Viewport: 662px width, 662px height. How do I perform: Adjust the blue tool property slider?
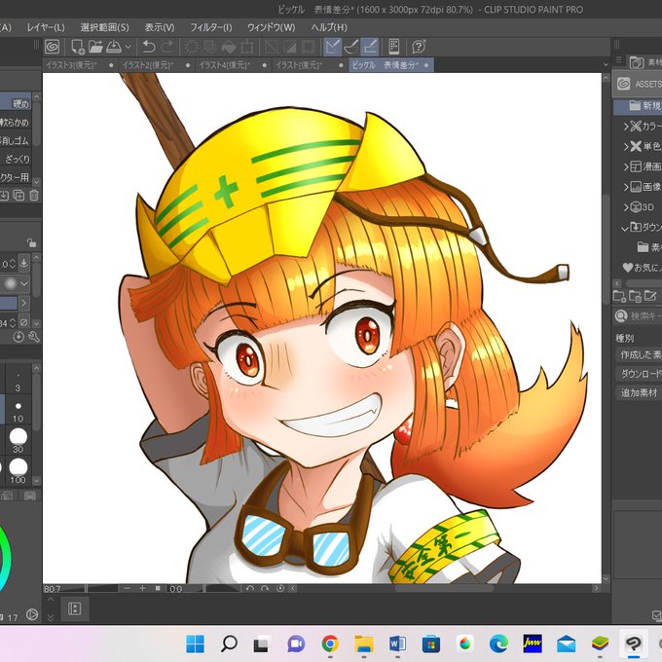tap(9, 303)
